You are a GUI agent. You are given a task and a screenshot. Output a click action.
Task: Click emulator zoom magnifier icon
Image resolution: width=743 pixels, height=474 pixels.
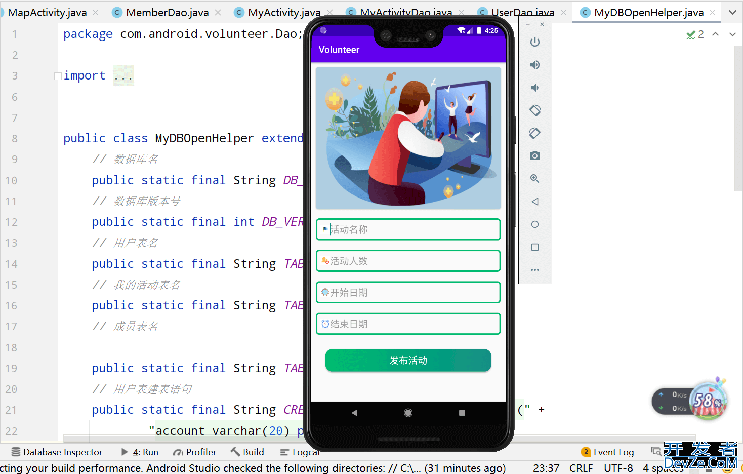coord(535,179)
